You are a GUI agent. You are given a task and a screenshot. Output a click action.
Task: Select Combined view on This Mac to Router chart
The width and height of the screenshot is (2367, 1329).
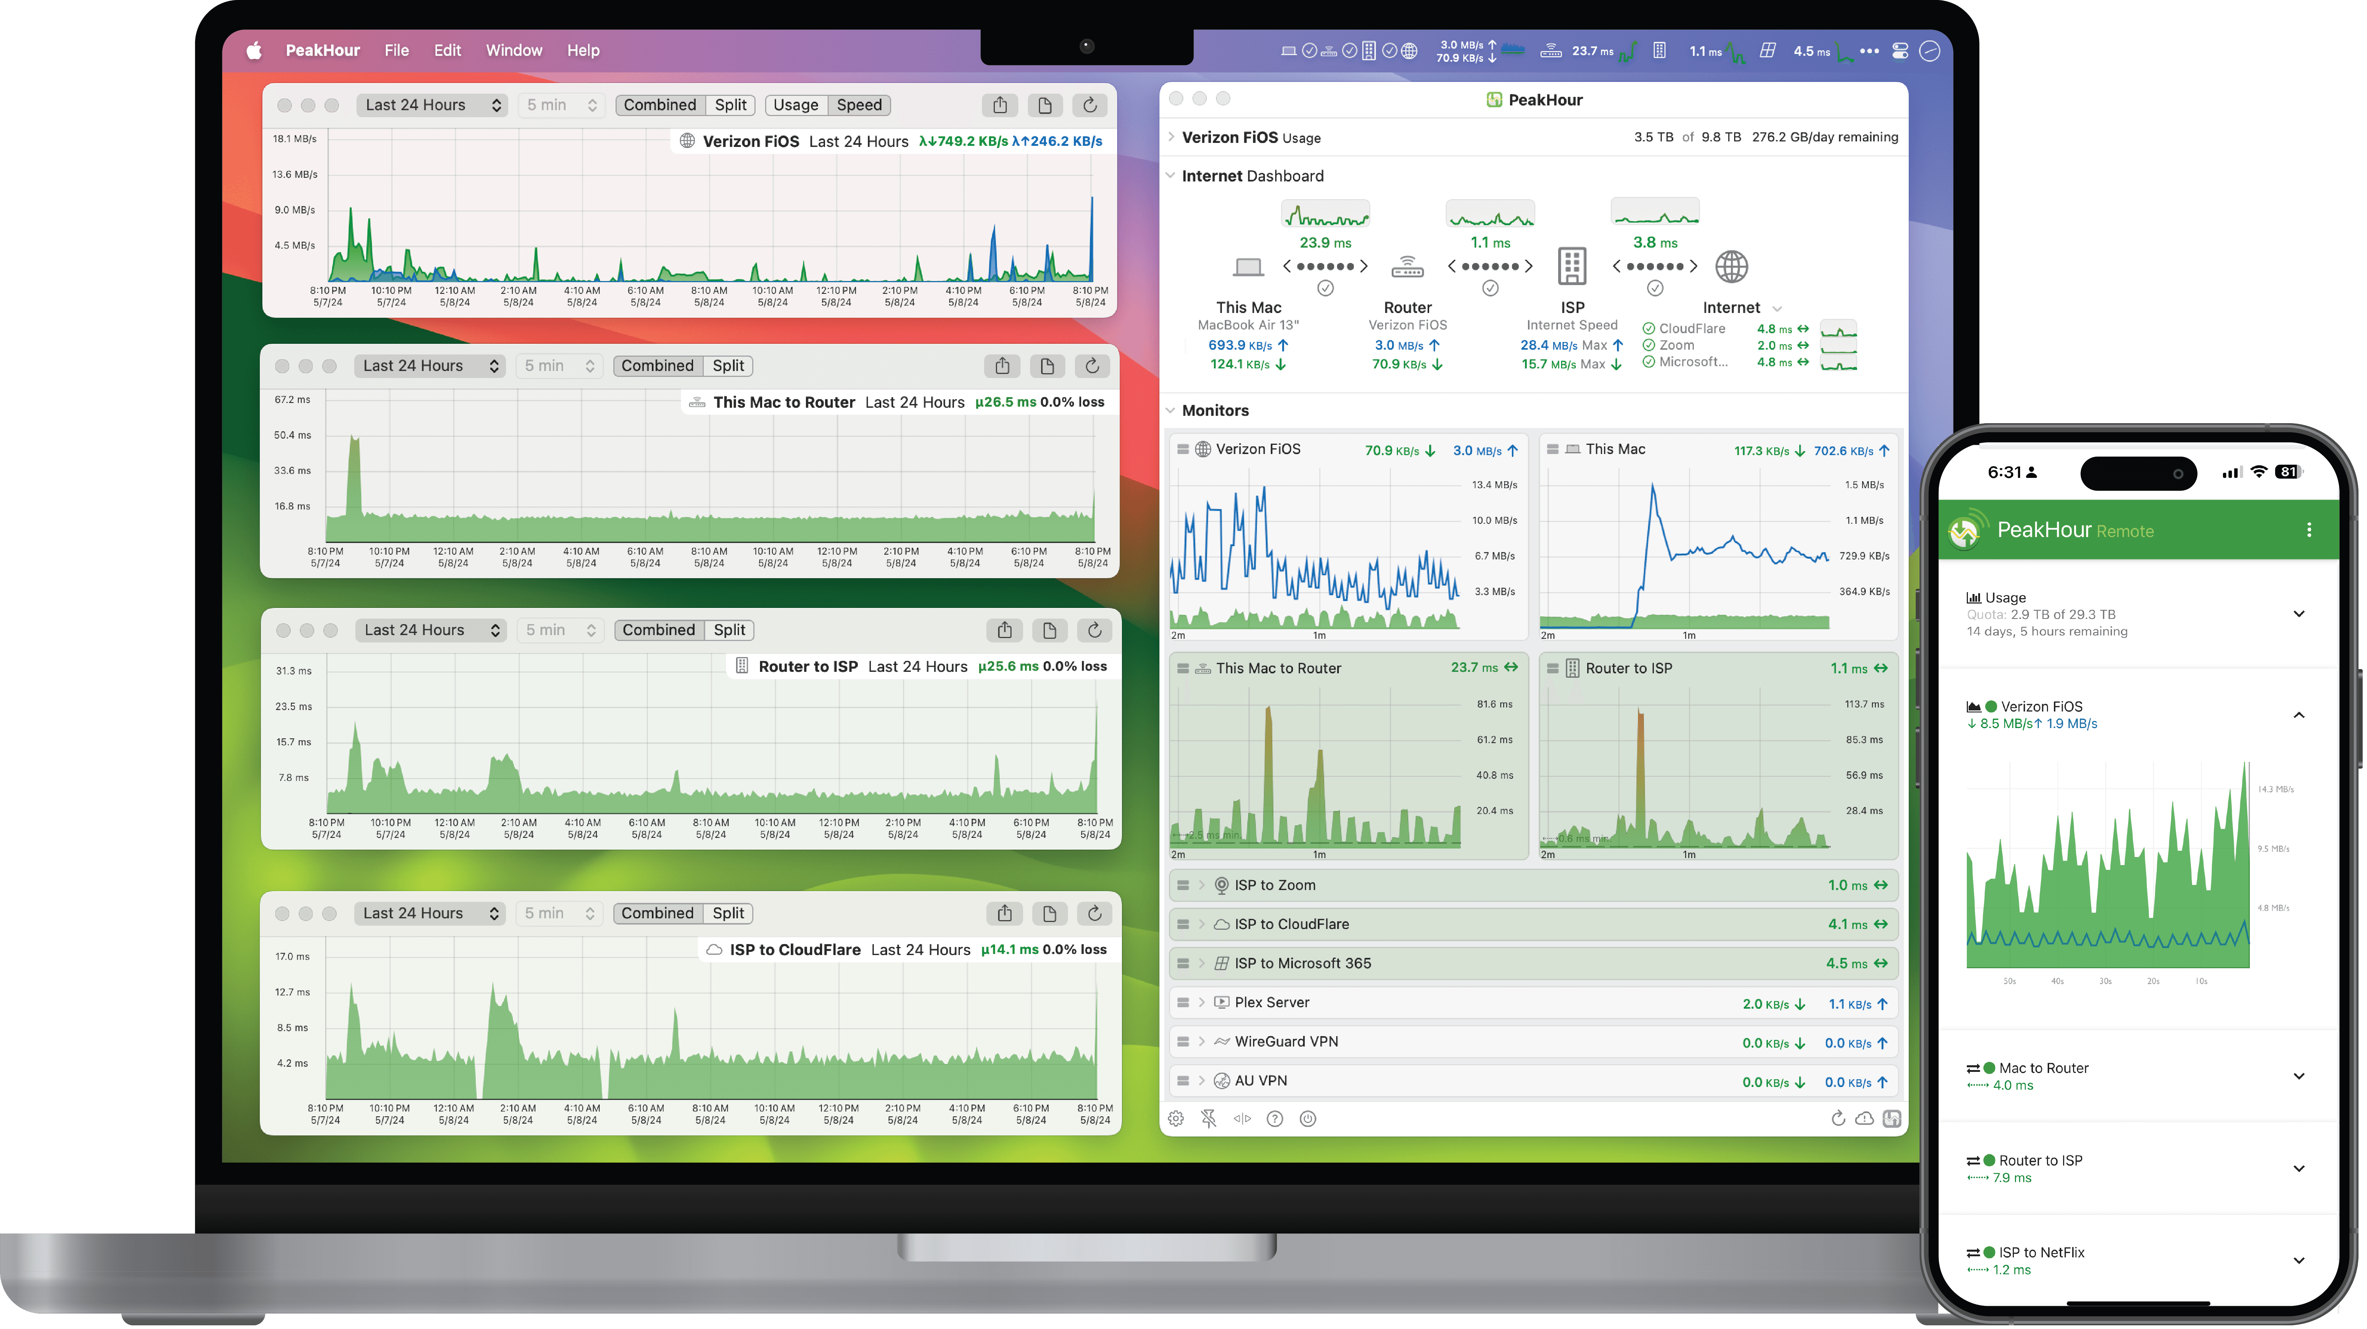[657, 365]
